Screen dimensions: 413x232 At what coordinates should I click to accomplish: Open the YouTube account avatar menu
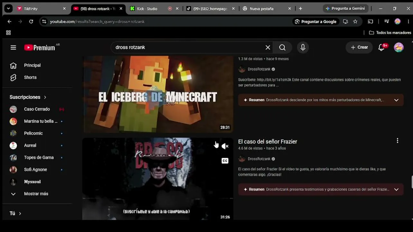(399, 47)
